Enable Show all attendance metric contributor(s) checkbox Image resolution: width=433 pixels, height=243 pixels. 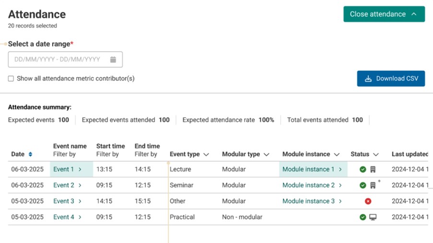pyautogui.click(x=11, y=78)
